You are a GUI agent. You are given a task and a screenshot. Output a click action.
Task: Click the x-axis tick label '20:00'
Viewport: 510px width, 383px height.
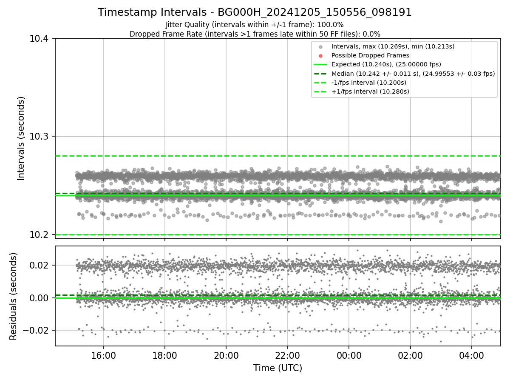coord(226,355)
